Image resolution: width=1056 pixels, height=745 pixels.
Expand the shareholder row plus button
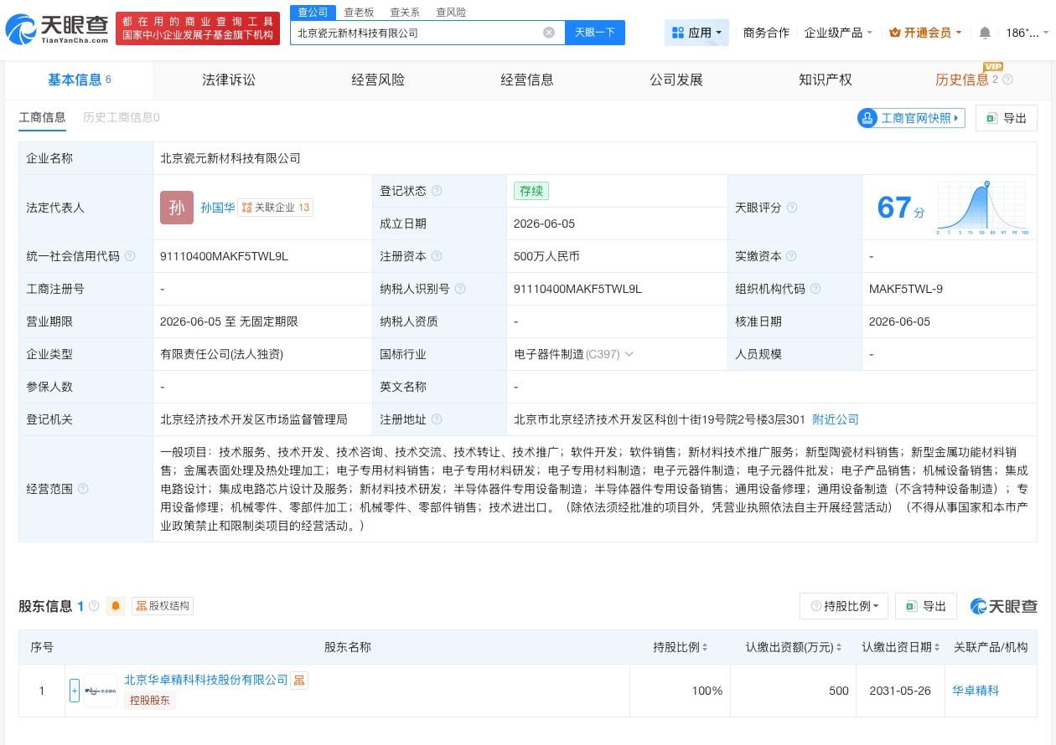coord(75,691)
